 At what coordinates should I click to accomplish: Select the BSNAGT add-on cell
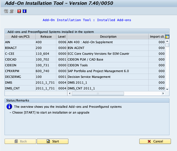click(x=20, y=48)
